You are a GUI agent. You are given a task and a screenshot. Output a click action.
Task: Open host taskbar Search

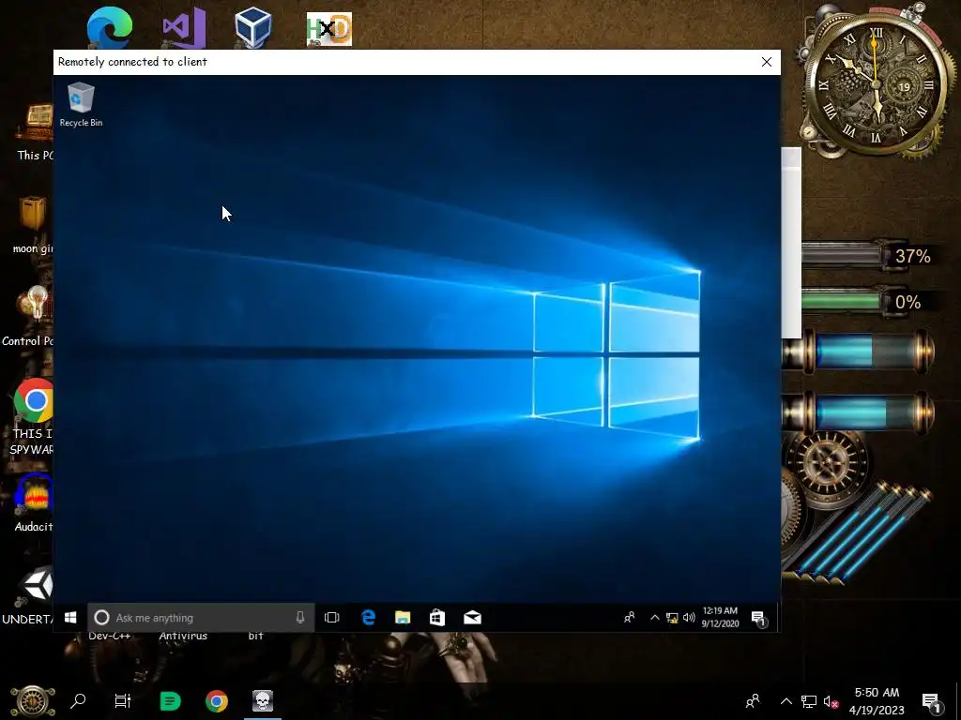[78, 701]
